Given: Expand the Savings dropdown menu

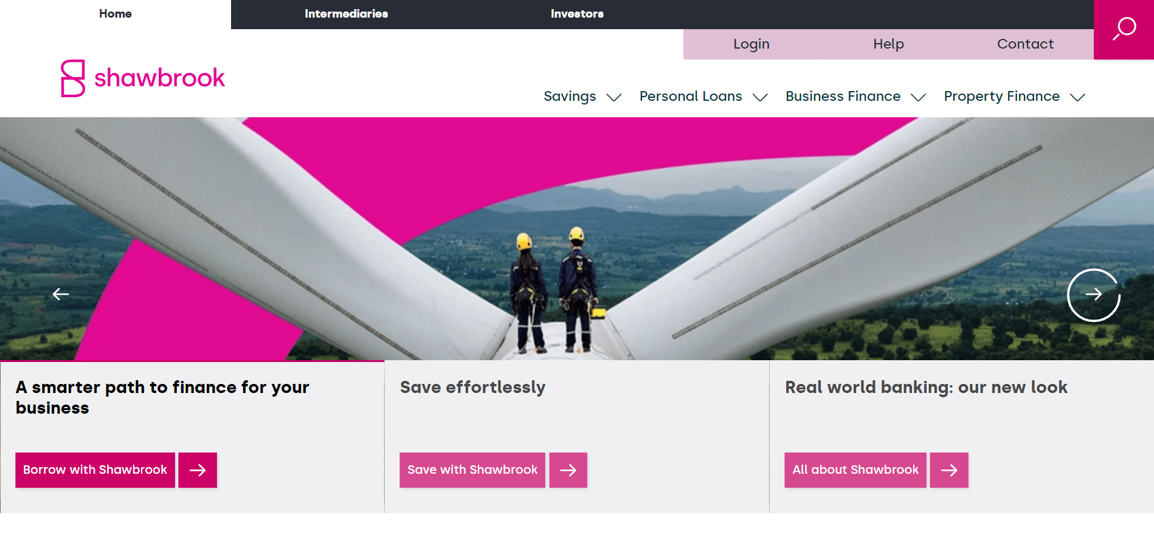Looking at the screenshot, I should point(582,97).
